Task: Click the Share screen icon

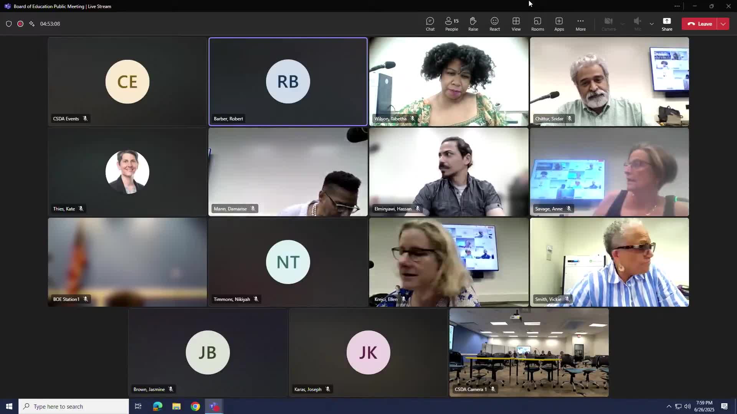Action: click(x=667, y=24)
